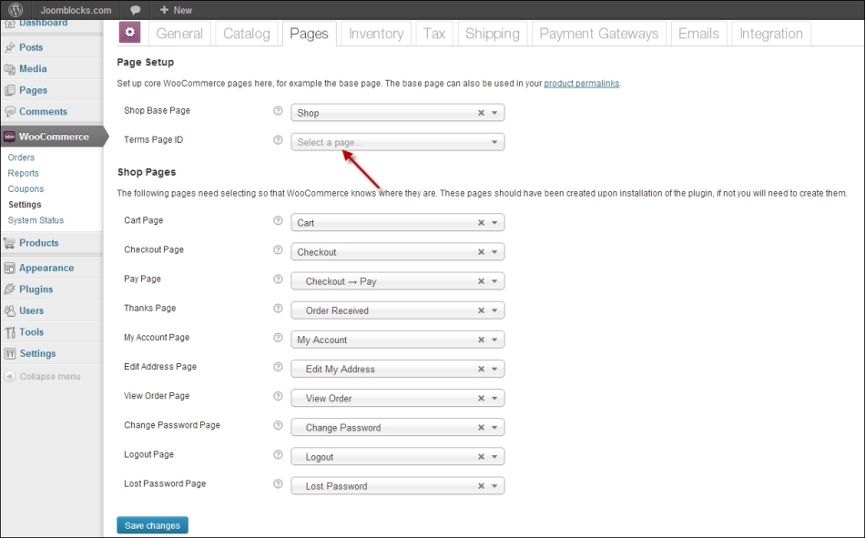Click help icon for My Account Page
This screenshot has width=865, height=538.
point(278,337)
